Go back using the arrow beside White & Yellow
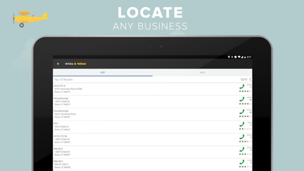 click(x=58, y=64)
